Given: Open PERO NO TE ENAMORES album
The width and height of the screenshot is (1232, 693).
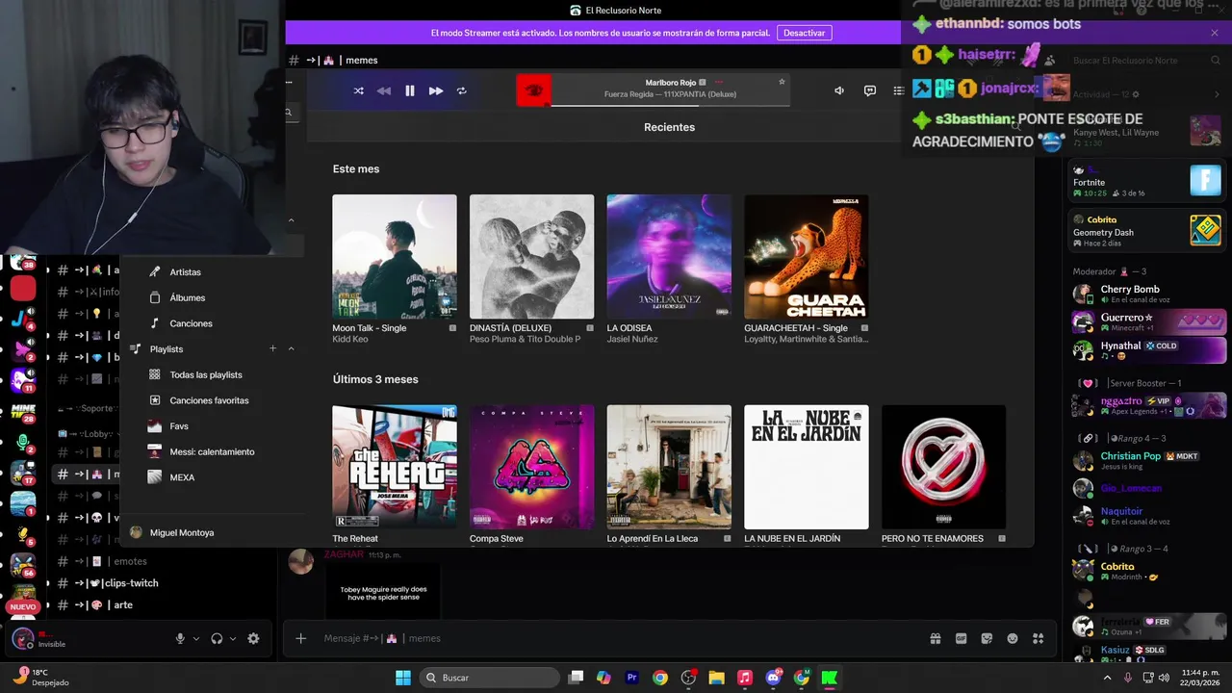Looking at the screenshot, I should tap(944, 467).
